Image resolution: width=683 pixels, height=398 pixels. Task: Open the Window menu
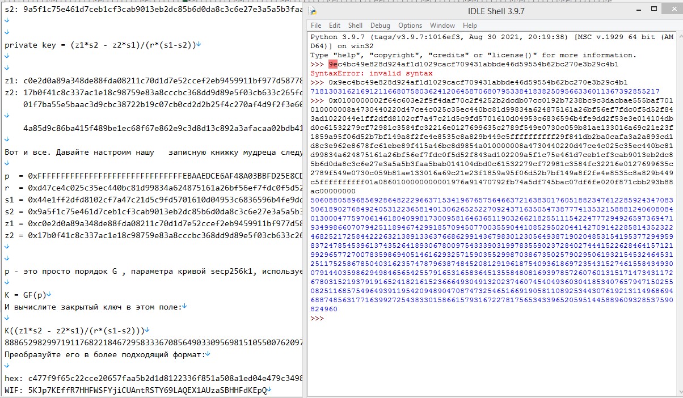(442, 25)
